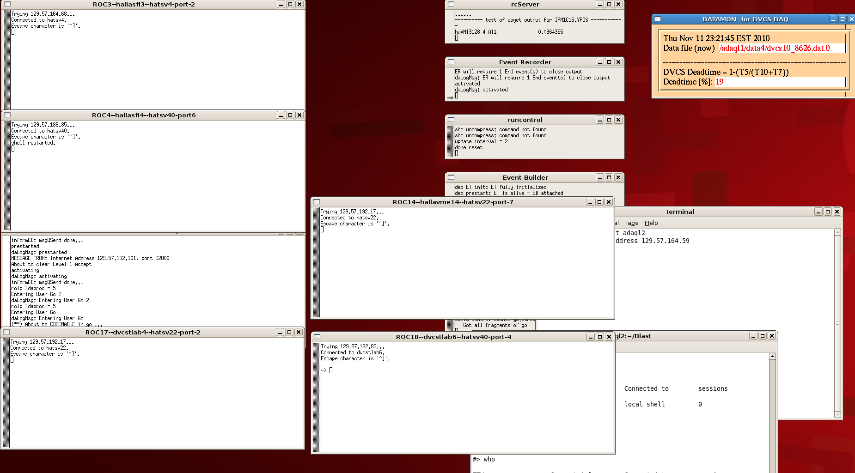Open window menu icon of ROC4--hallasfi4 window
855x473 pixels.
(7, 115)
